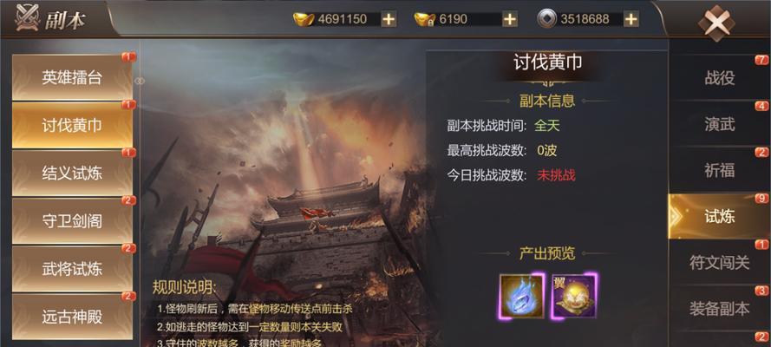View the golden wing reward item

(x=574, y=296)
